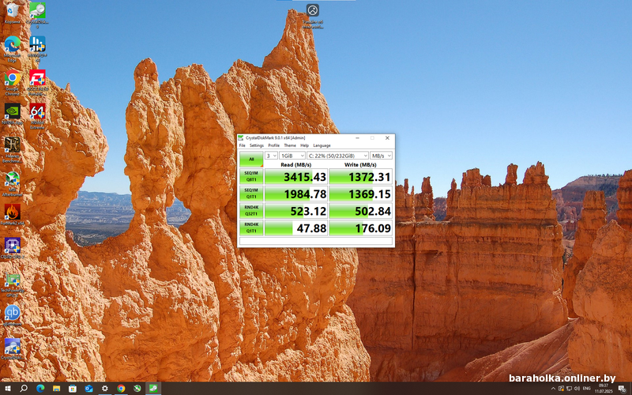Open the Settings menu in CrystalDiskMark
This screenshot has width=632, height=395.
pos(256,145)
